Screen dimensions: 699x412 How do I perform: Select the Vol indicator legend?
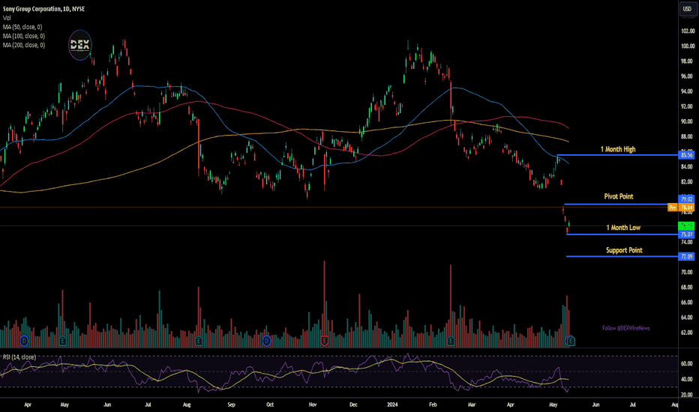point(7,18)
